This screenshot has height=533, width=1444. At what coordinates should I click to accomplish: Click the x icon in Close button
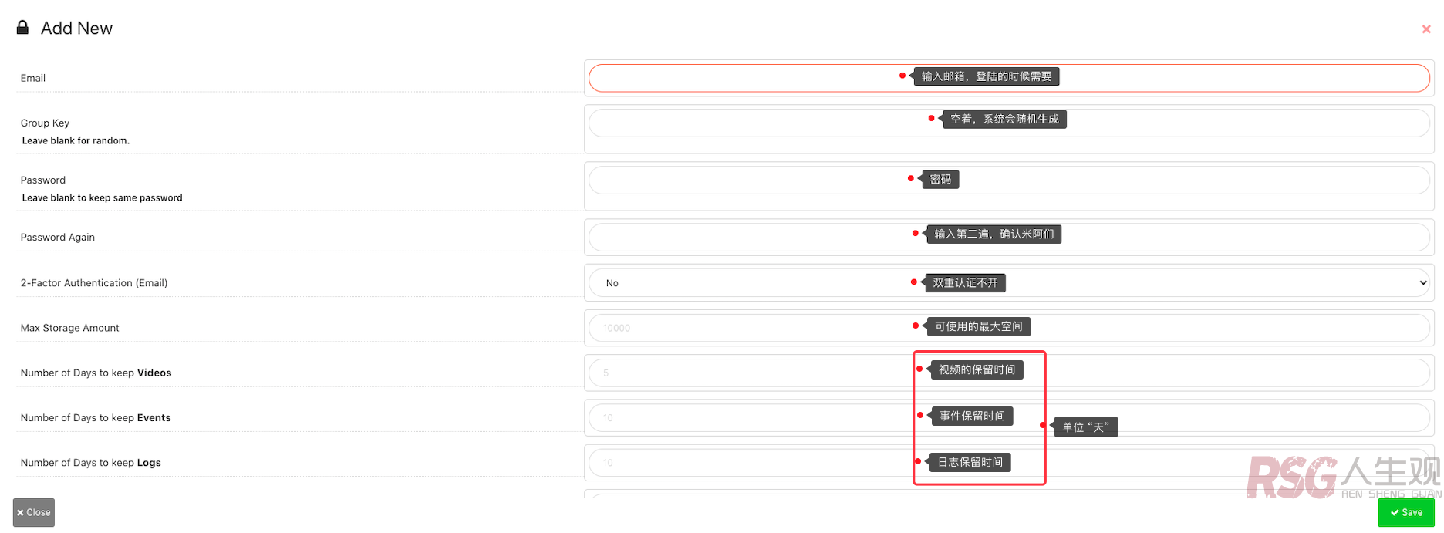pos(20,513)
